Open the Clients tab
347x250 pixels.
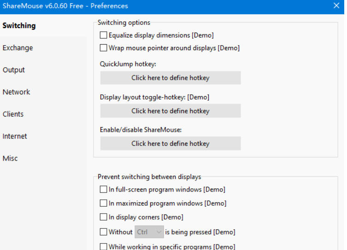click(13, 114)
